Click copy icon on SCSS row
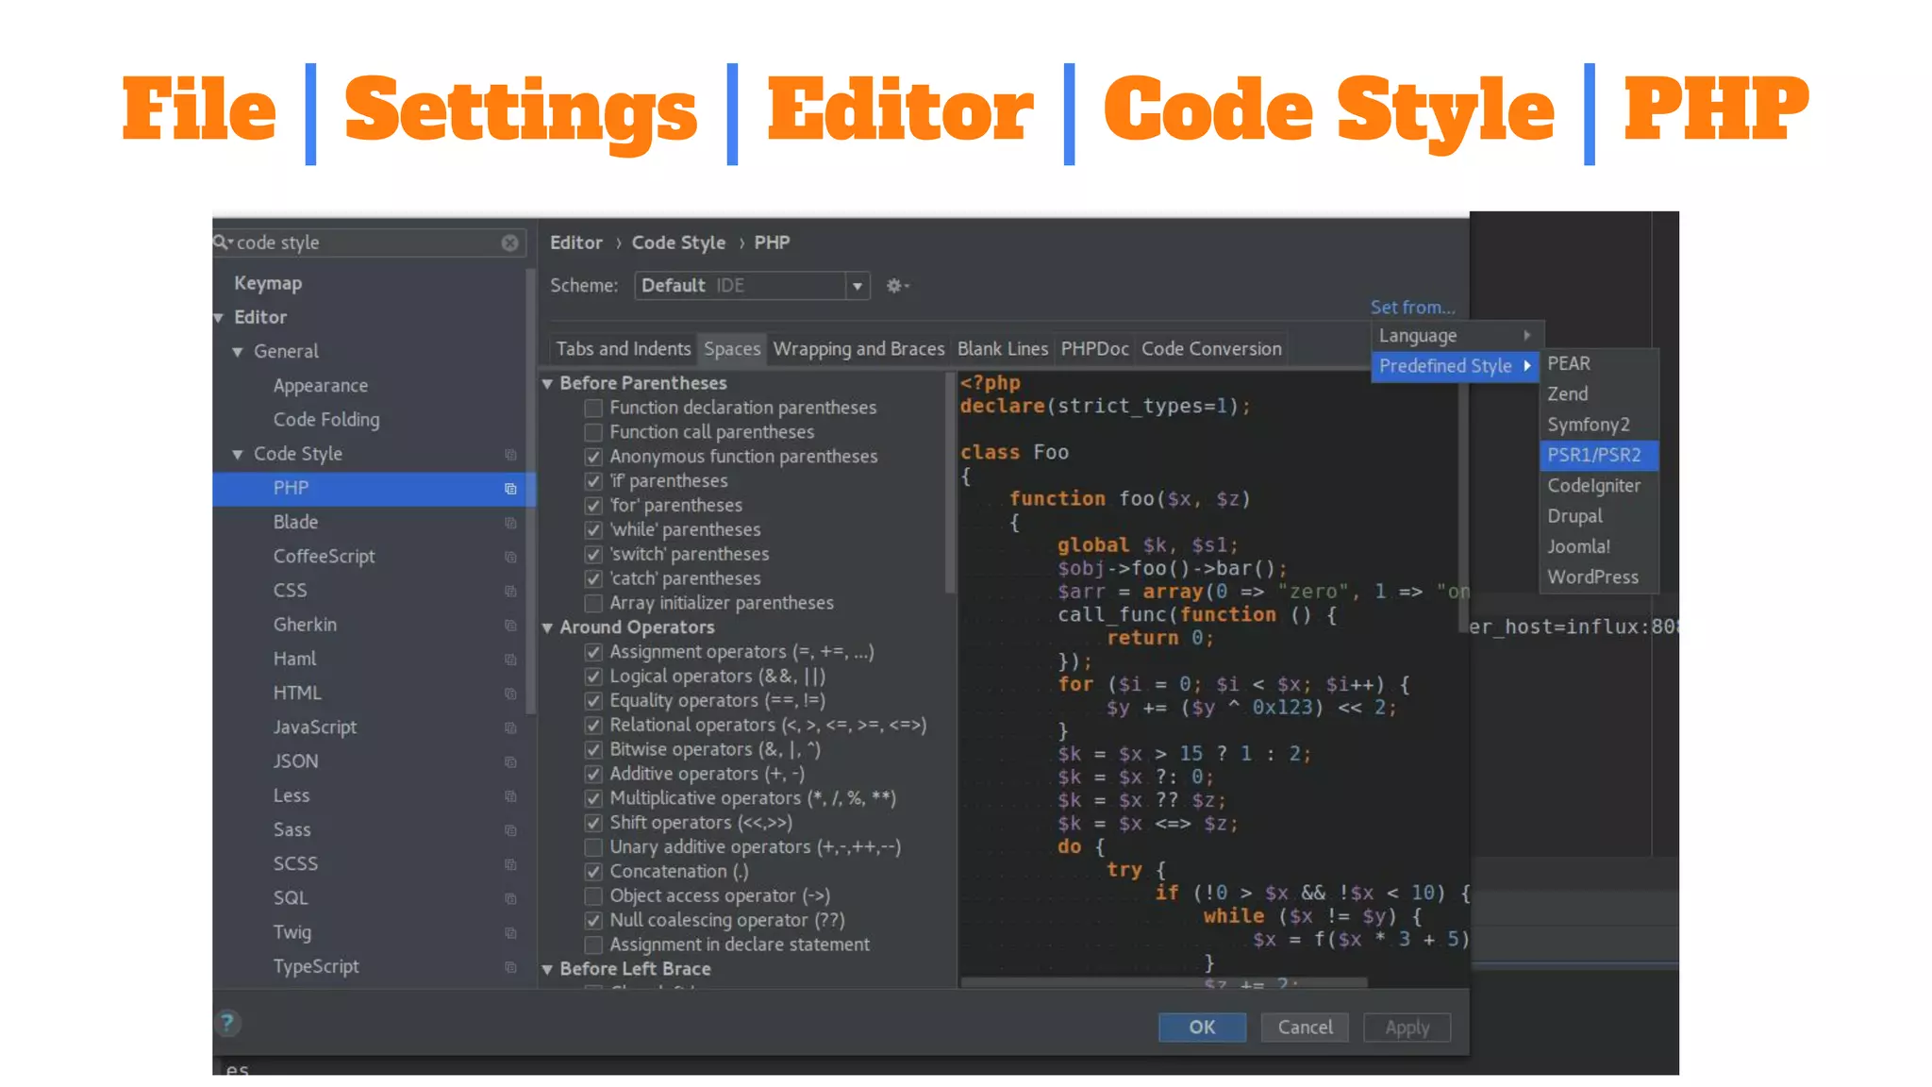Image resolution: width=1932 pixels, height=1087 pixels. coord(510,864)
